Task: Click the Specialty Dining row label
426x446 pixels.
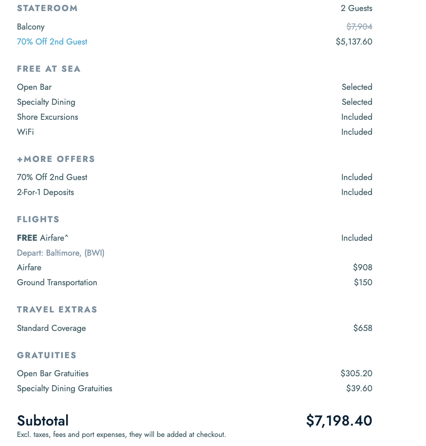Action: [46, 102]
